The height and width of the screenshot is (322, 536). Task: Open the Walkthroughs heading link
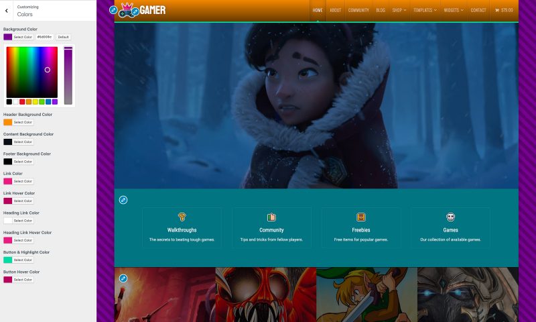[x=182, y=230]
